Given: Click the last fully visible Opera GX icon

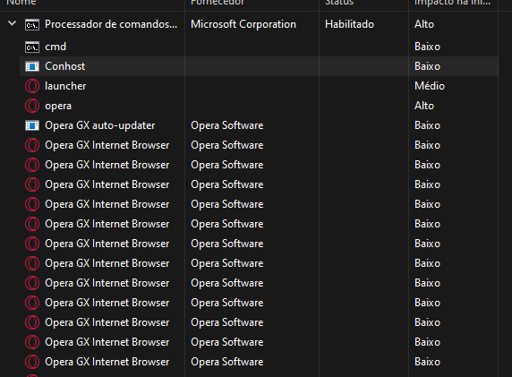Looking at the screenshot, I should 32,362.
